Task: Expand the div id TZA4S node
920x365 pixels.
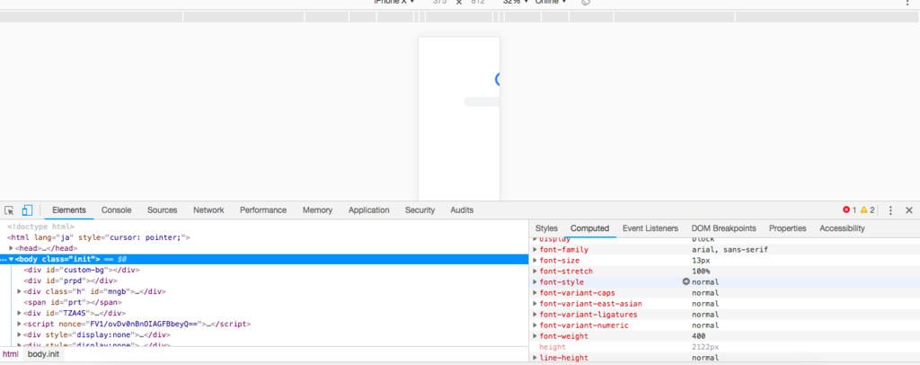Action: [x=20, y=314]
